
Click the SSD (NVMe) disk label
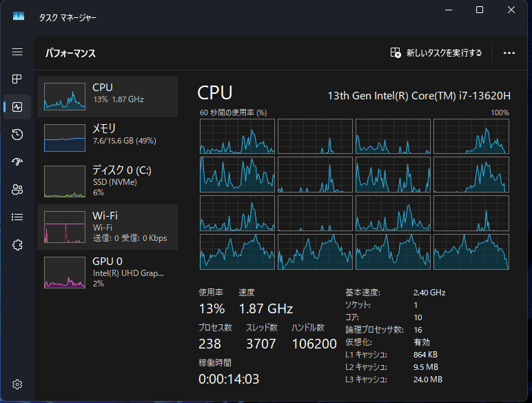pos(114,182)
